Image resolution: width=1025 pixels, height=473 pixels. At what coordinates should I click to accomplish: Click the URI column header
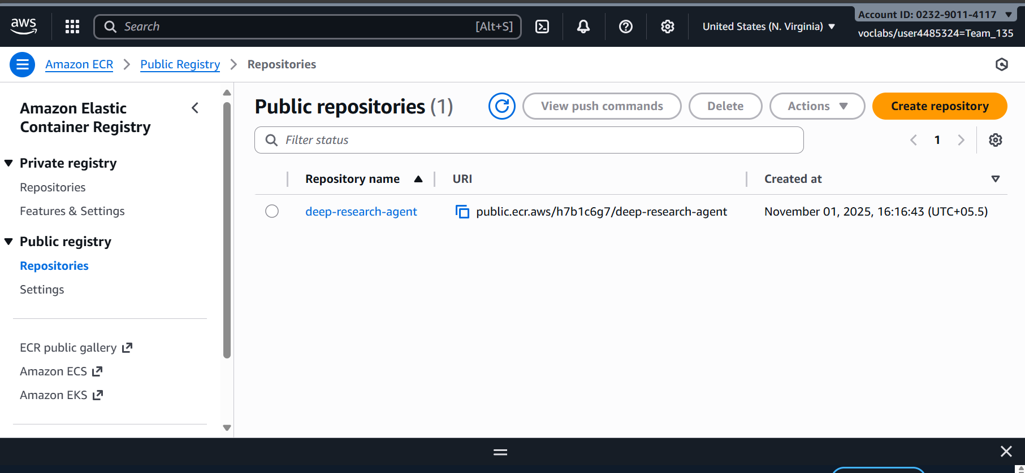(x=462, y=179)
